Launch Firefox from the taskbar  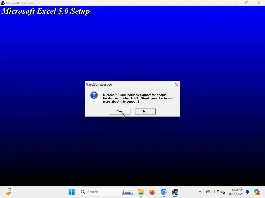click(152, 192)
